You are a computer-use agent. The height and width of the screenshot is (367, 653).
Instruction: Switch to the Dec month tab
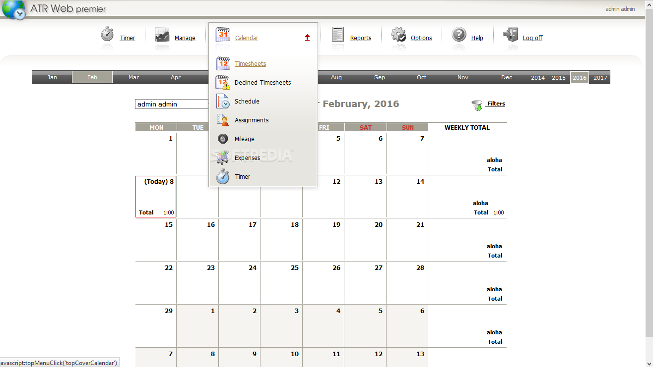point(507,77)
